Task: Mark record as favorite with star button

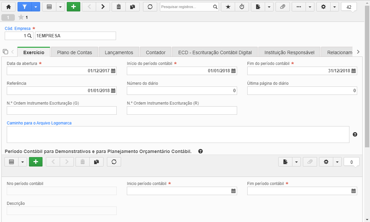Action: 228,7
